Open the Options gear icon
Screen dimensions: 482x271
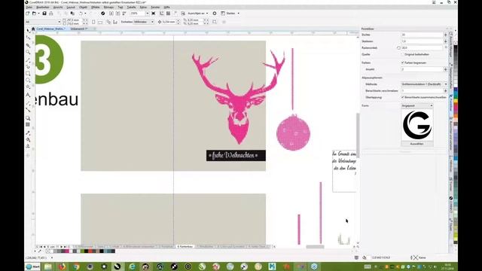[215, 14]
